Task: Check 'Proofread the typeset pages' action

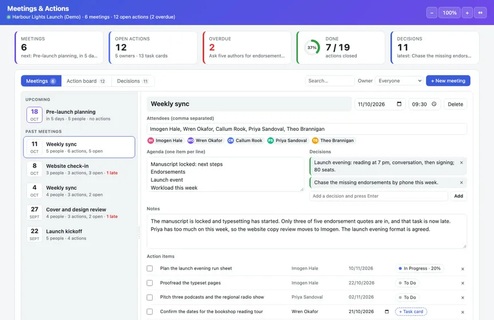Action: pos(150,283)
